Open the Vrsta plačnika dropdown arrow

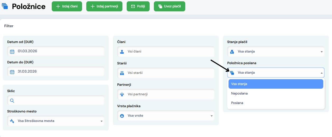click(211, 116)
